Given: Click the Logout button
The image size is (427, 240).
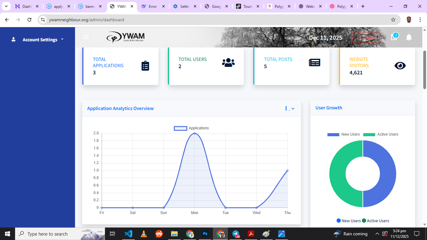Looking at the screenshot, I should (x=366, y=37).
